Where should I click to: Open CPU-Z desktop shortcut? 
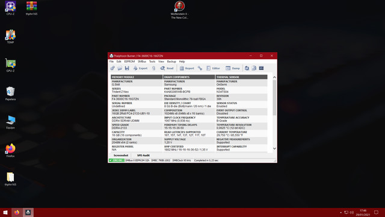10,8
